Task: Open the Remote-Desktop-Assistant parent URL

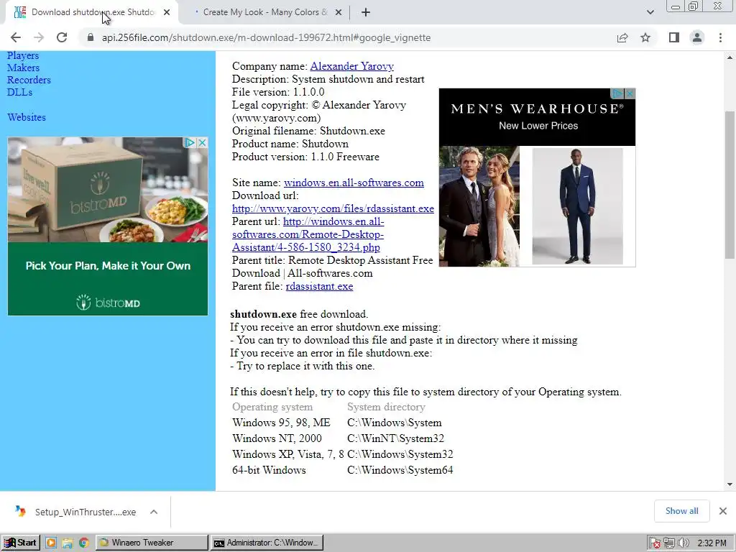Action: (x=308, y=234)
